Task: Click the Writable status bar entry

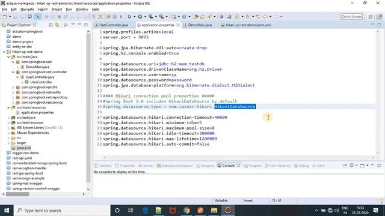Action: pos(221,200)
